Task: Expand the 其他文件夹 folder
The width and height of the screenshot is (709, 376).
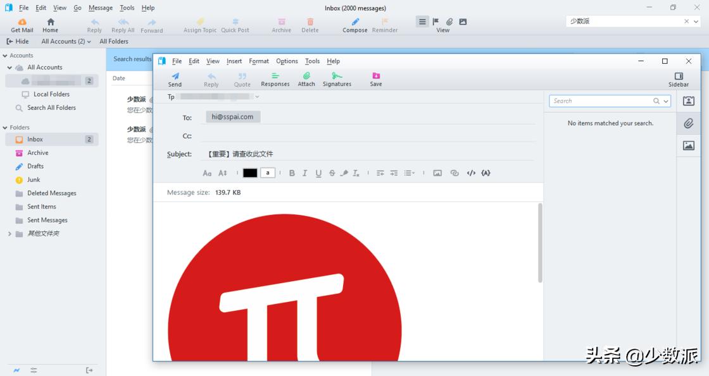Action: click(9, 234)
